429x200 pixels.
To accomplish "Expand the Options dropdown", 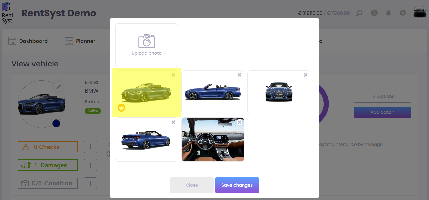I will point(382,97).
